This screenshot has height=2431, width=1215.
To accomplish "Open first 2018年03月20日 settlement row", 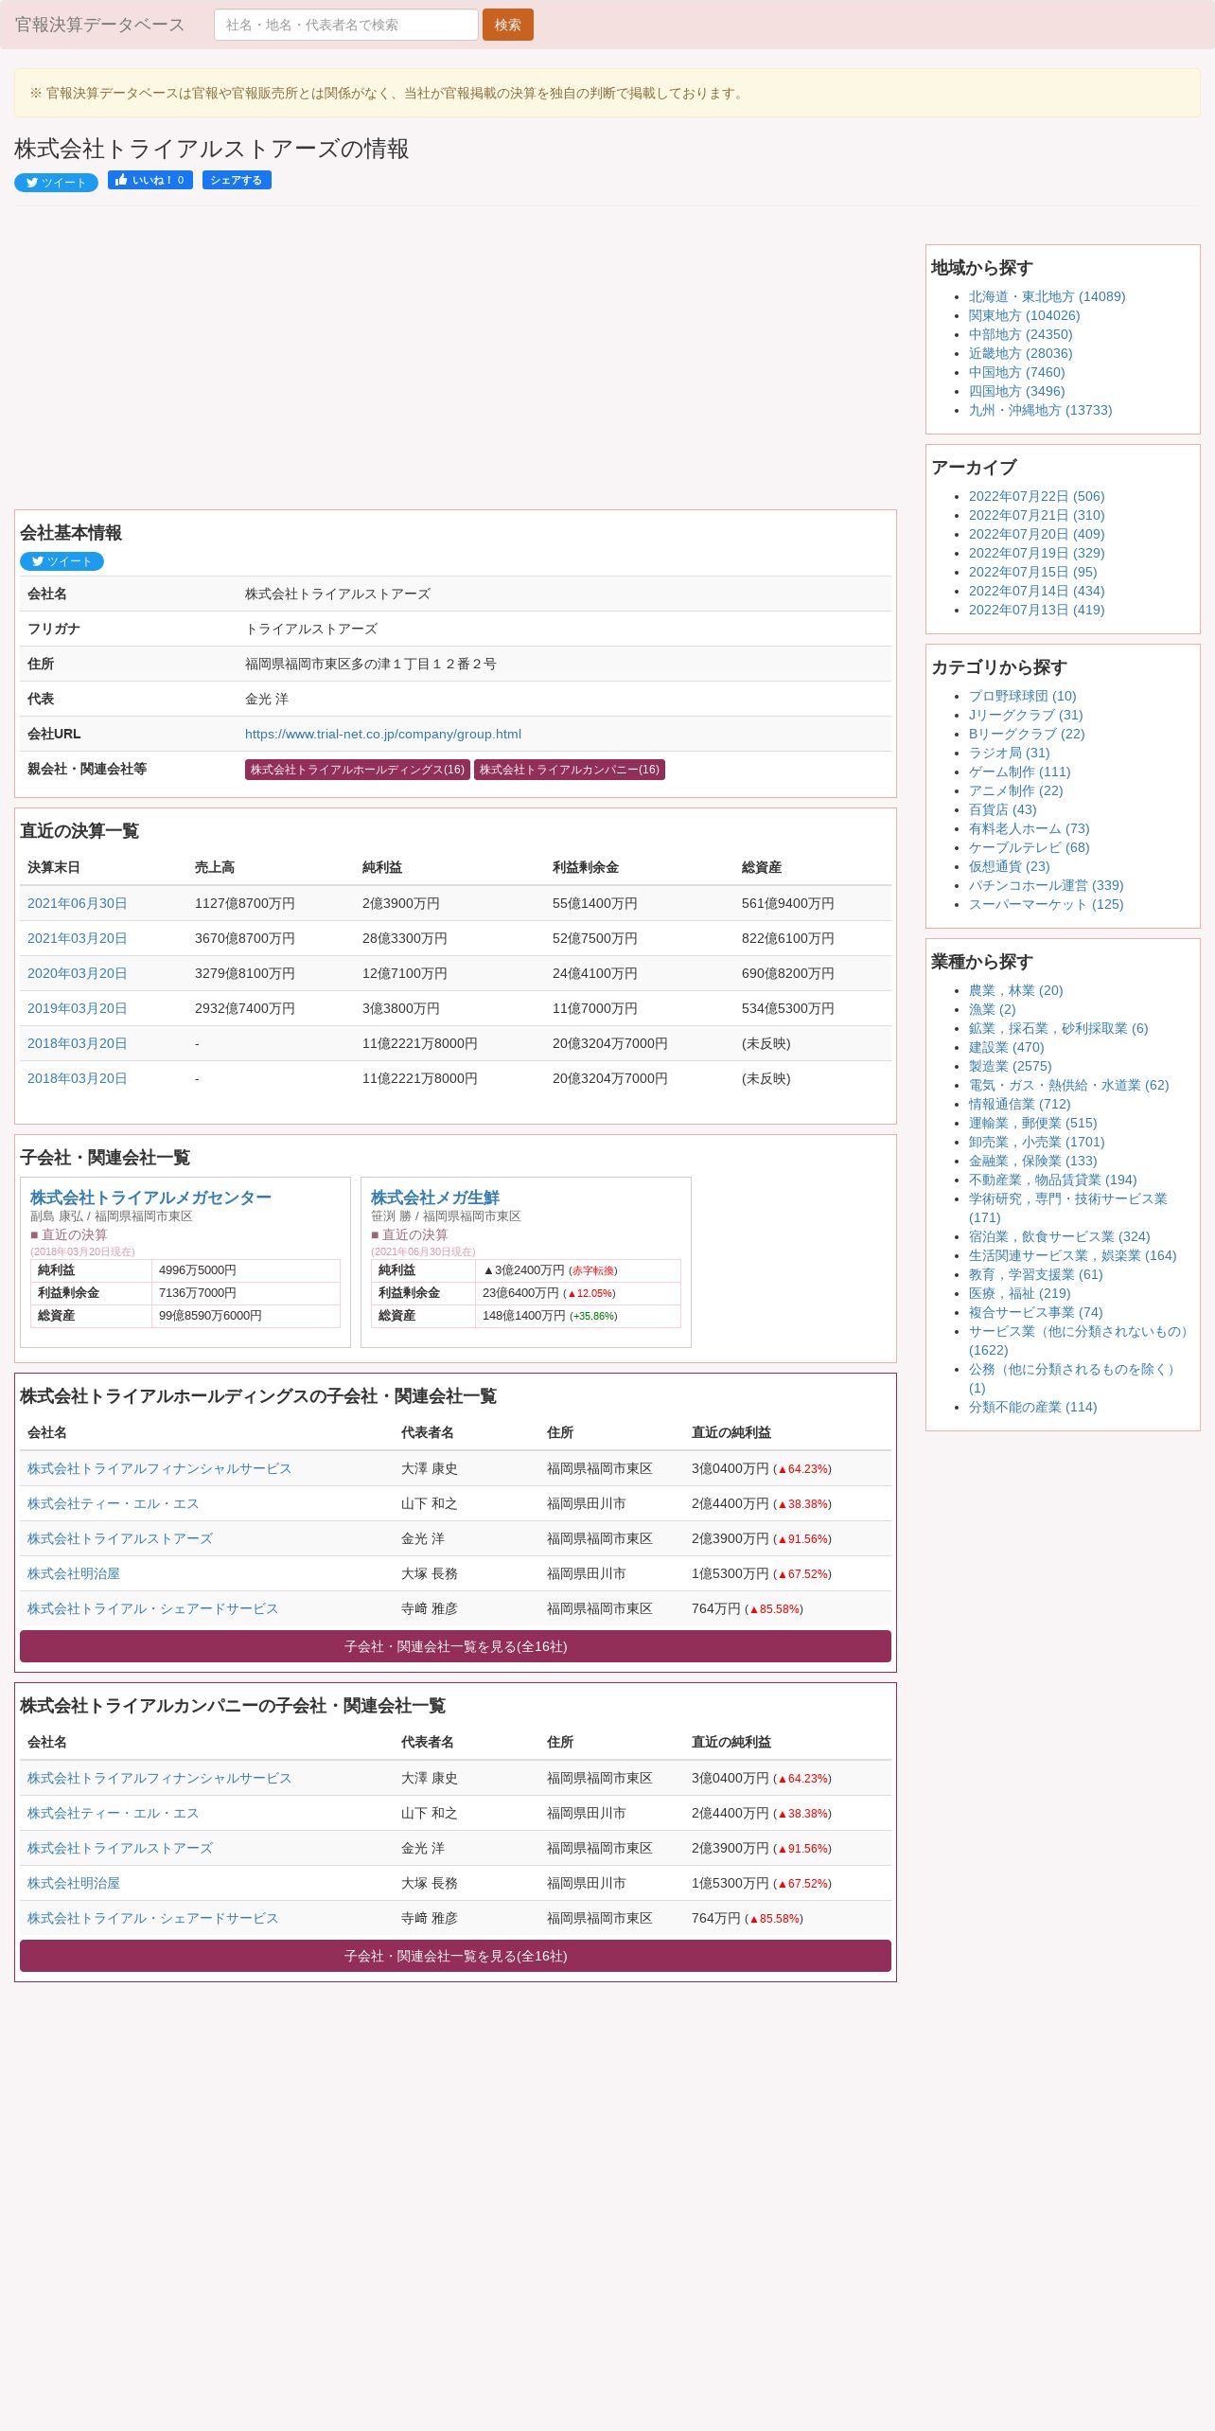I will point(78,1043).
